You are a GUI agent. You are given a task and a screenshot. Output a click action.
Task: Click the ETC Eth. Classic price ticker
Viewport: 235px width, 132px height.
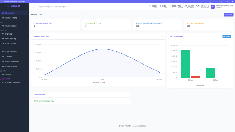click(189, 7)
